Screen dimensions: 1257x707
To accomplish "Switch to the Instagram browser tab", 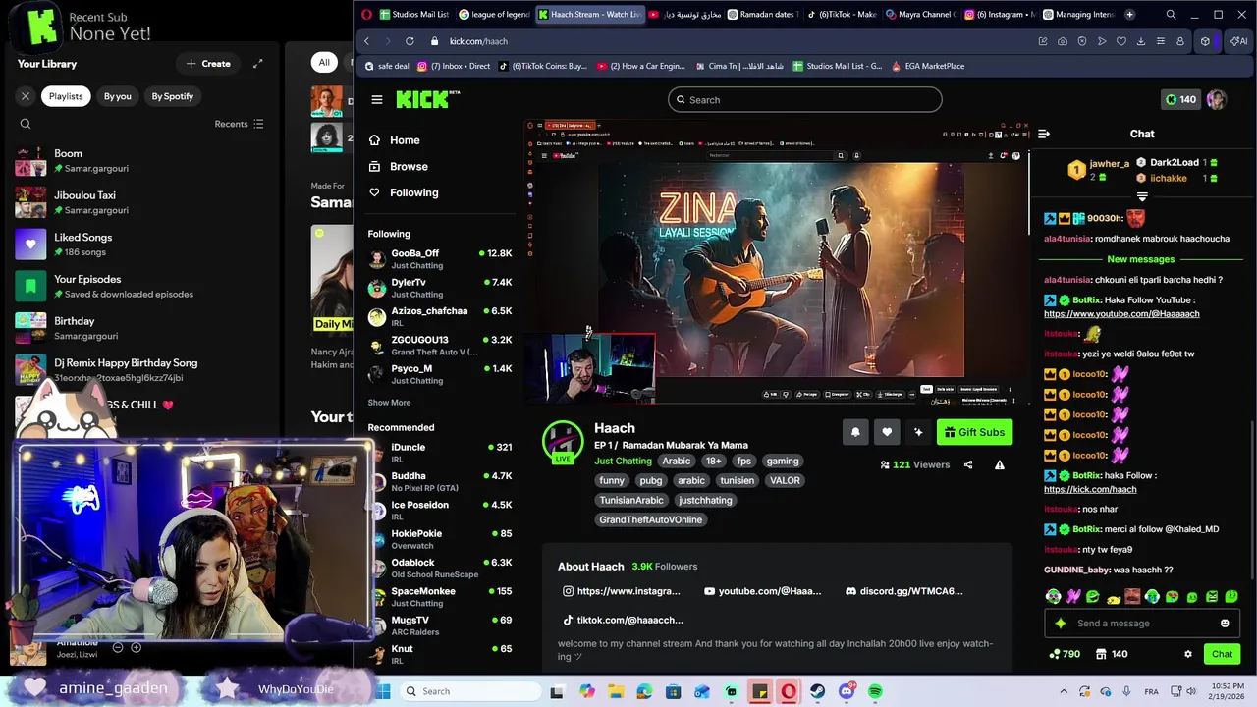I will (999, 15).
